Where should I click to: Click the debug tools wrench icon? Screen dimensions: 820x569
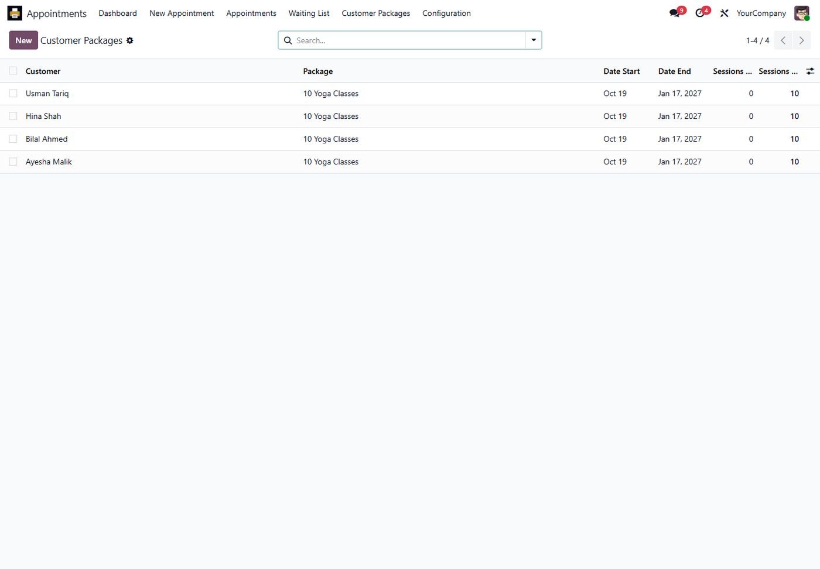point(725,13)
